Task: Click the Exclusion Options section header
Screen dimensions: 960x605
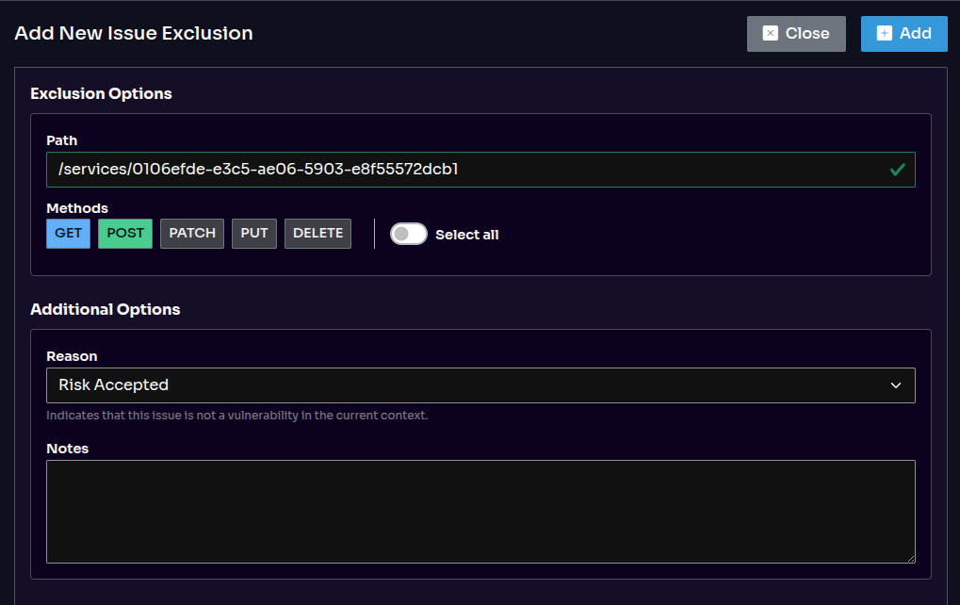Action: pyautogui.click(x=101, y=93)
